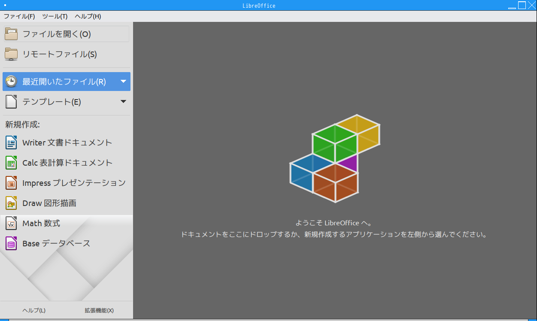
Task: Create a Writer 文書ドキュメント
Action: pyautogui.click(x=66, y=142)
